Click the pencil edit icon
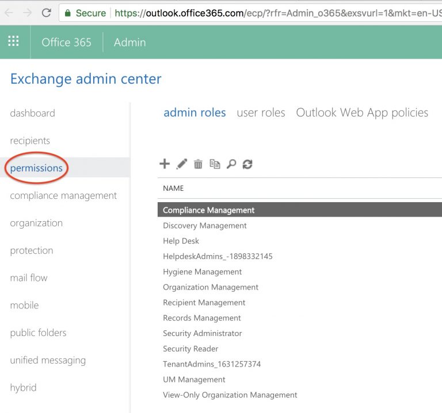The width and height of the screenshot is (442, 413). (181, 164)
